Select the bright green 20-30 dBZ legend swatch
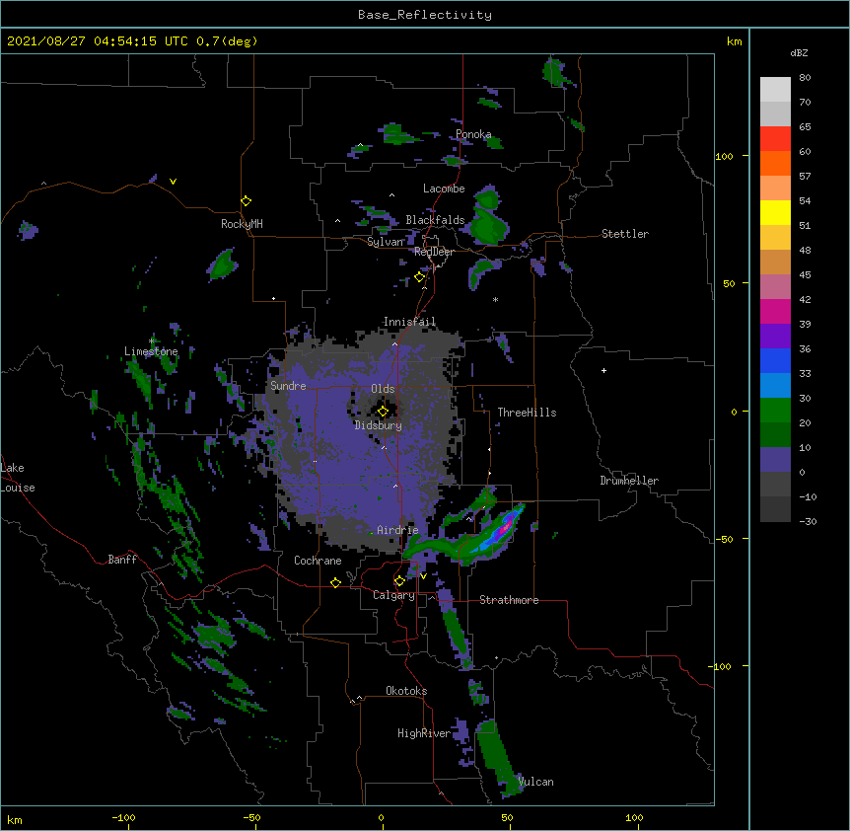This screenshot has height=831, width=850. [775, 411]
